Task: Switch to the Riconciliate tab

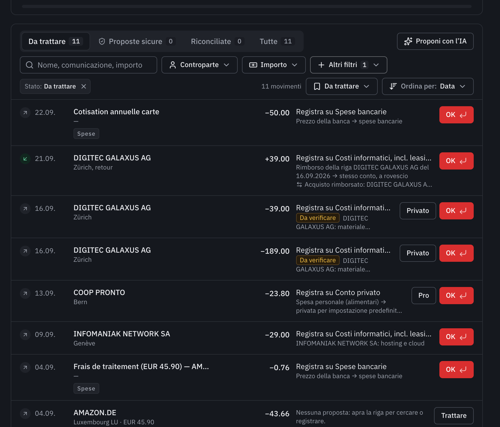Action: tap(218, 41)
